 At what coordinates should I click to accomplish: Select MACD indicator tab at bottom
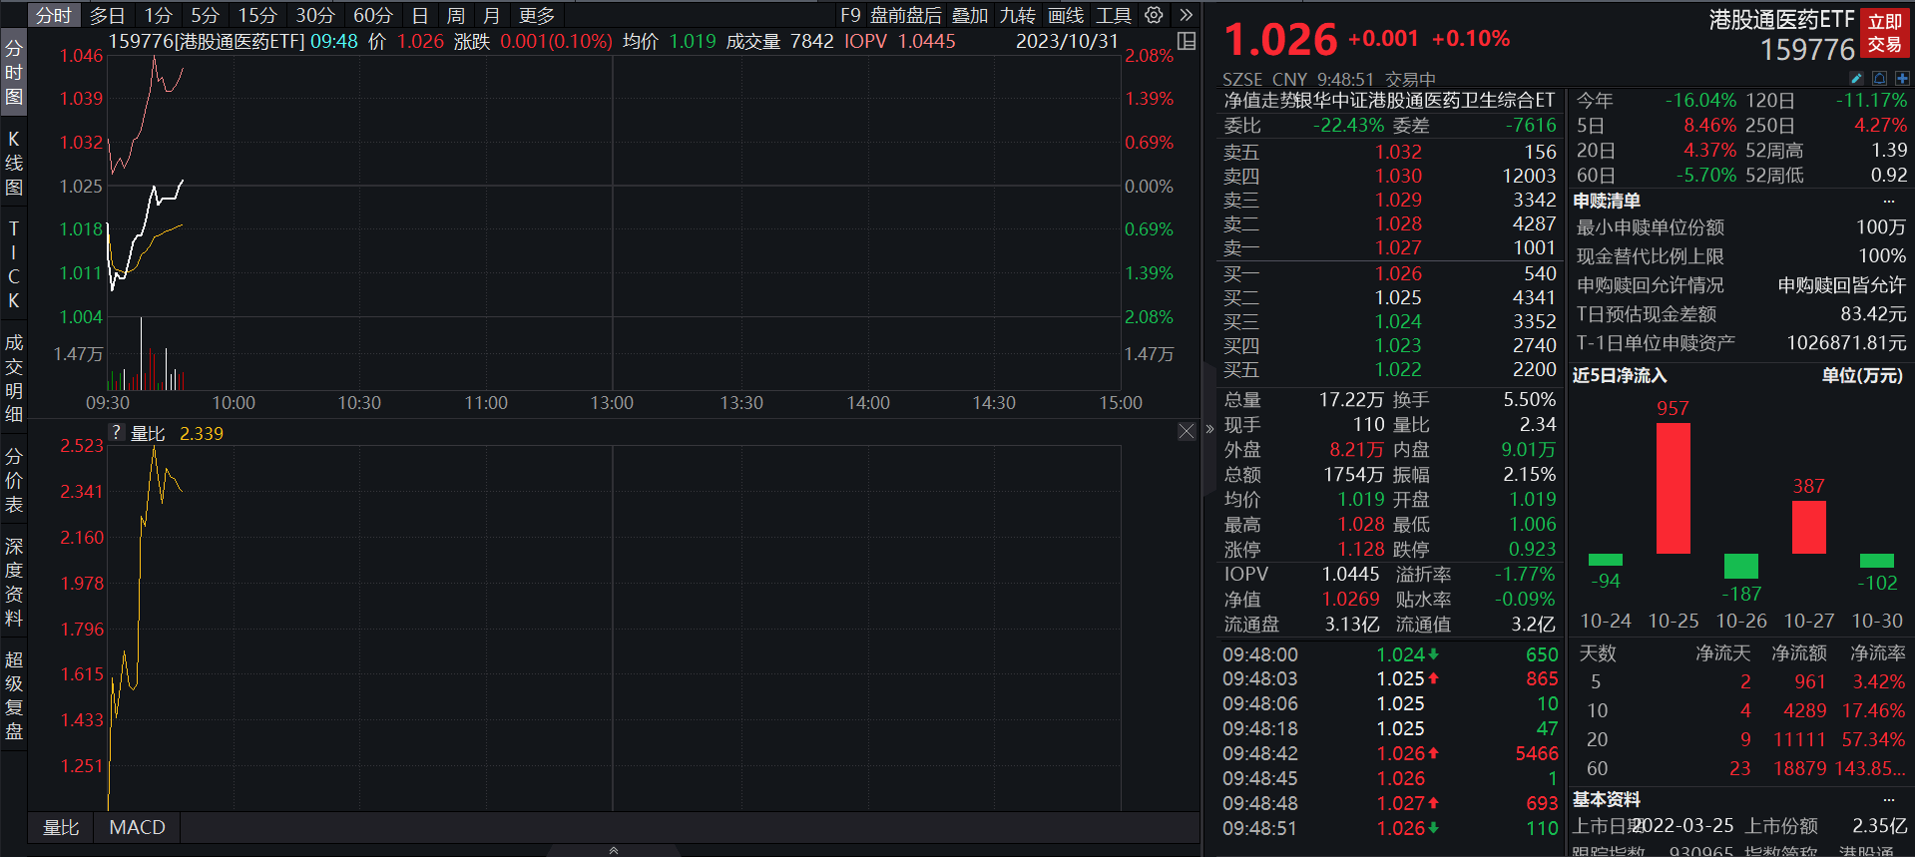tap(138, 827)
